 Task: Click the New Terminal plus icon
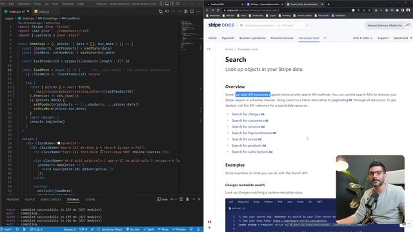coord(172,199)
